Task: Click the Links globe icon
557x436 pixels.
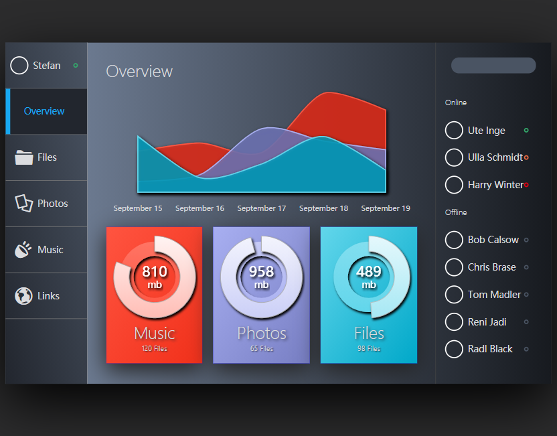Action: [x=23, y=296]
